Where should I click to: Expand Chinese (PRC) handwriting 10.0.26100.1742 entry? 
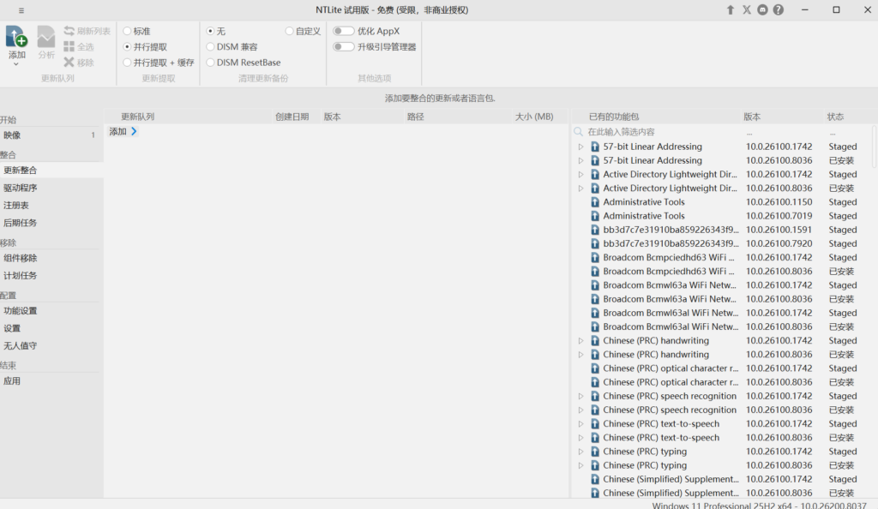pyautogui.click(x=580, y=341)
